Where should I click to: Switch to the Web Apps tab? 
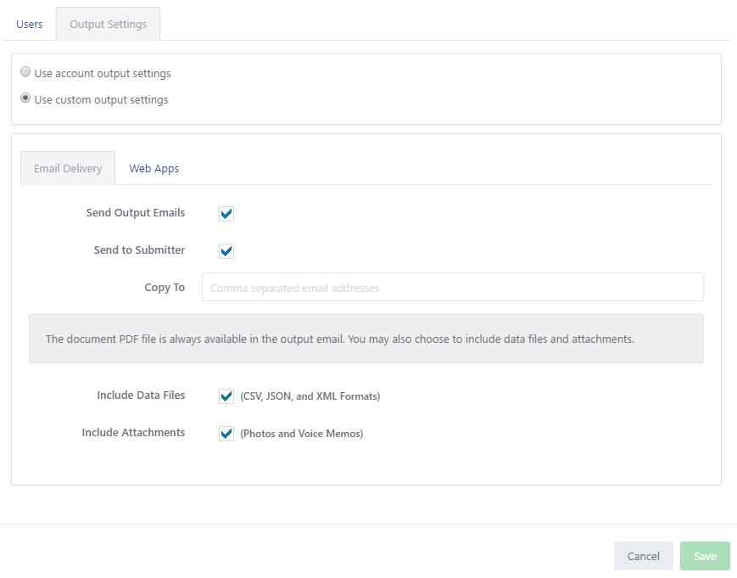coord(154,168)
